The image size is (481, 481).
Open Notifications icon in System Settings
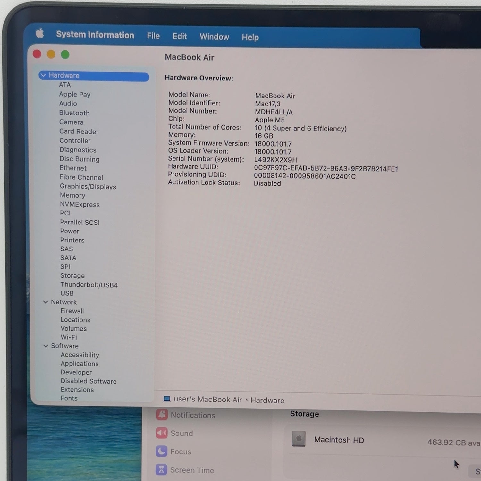[162, 415]
